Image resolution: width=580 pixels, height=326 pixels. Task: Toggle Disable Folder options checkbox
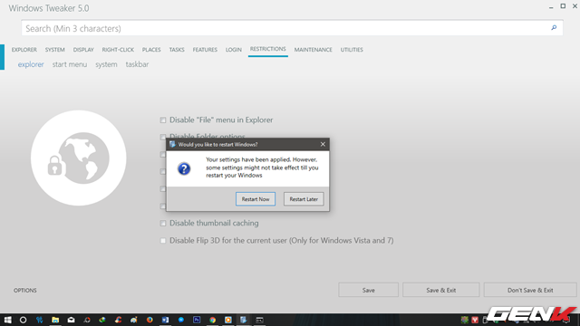163,137
